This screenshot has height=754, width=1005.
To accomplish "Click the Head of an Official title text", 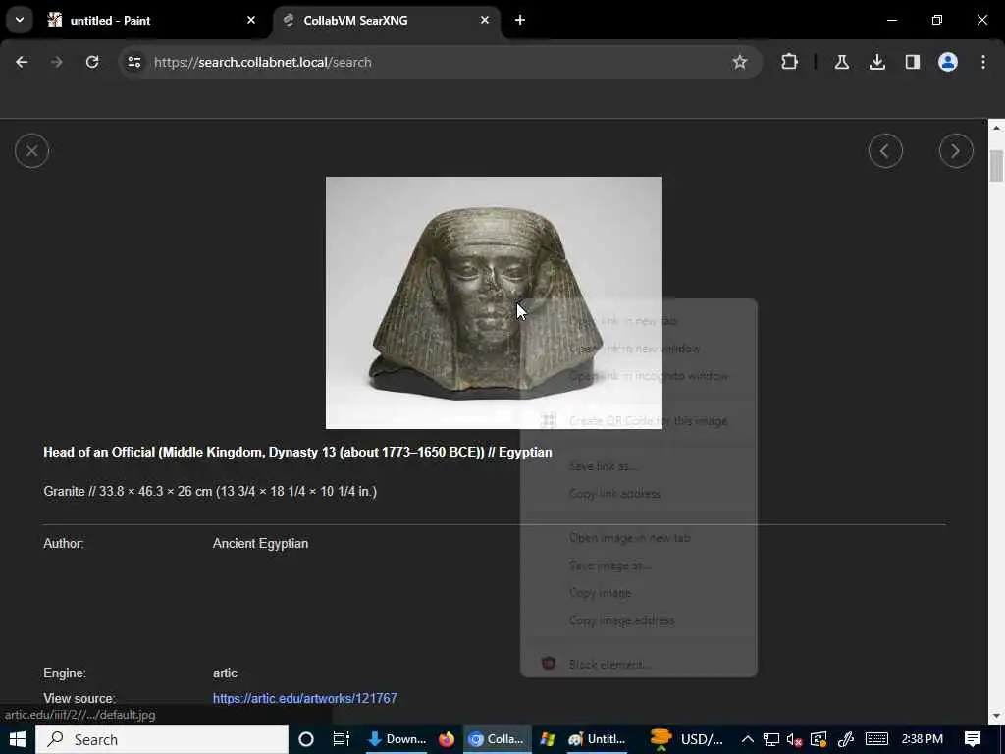I will (297, 452).
